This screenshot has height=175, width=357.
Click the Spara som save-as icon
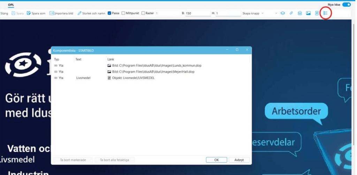(x=29, y=13)
